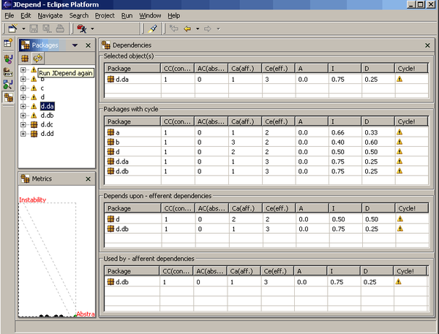Screen dimensions: 439x334
Task: Select the d.da row in Selected object(s)
Action: (x=266, y=80)
